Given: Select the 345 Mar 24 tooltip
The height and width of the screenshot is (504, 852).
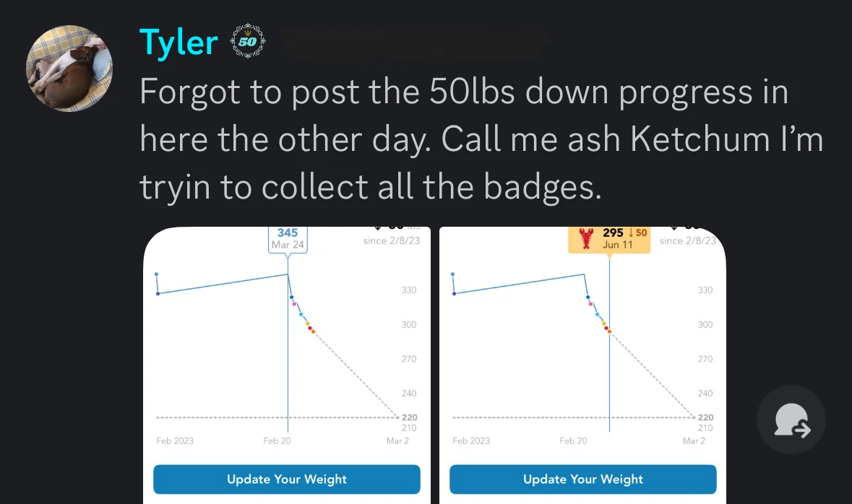Looking at the screenshot, I should 288,238.
